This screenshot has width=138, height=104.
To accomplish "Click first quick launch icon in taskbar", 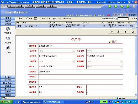I will (16, 102).
